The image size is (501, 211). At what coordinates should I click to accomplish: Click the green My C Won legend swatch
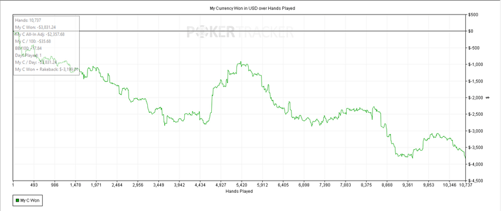tap(18, 200)
